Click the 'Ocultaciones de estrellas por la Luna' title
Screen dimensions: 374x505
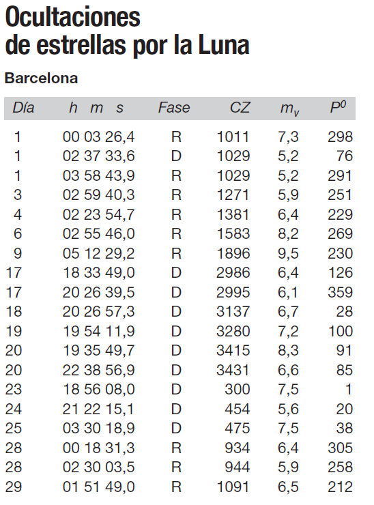(x=127, y=31)
